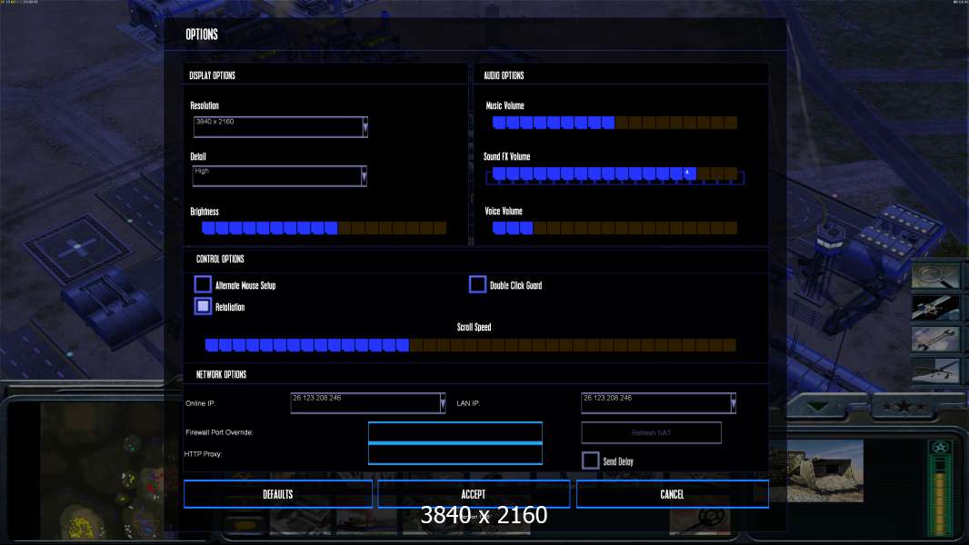
Task: Click the Network Options heading
Action: pyautogui.click(x=221, y=374)
